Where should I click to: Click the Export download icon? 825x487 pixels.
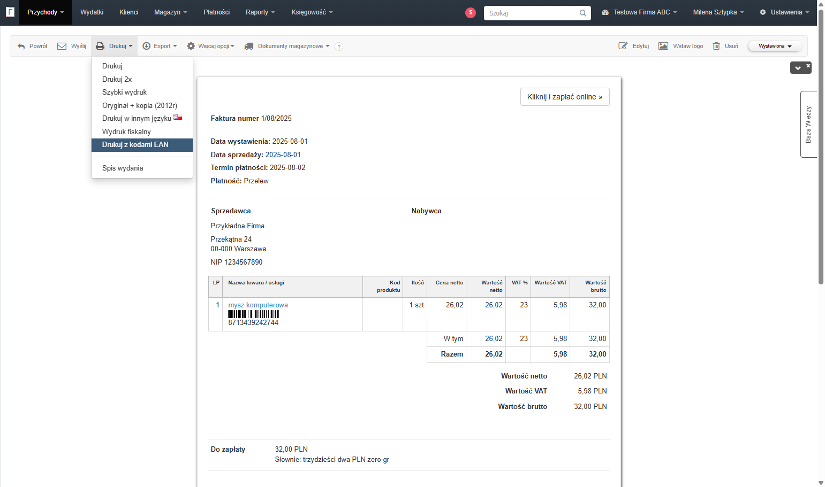[x=146, y=46]
